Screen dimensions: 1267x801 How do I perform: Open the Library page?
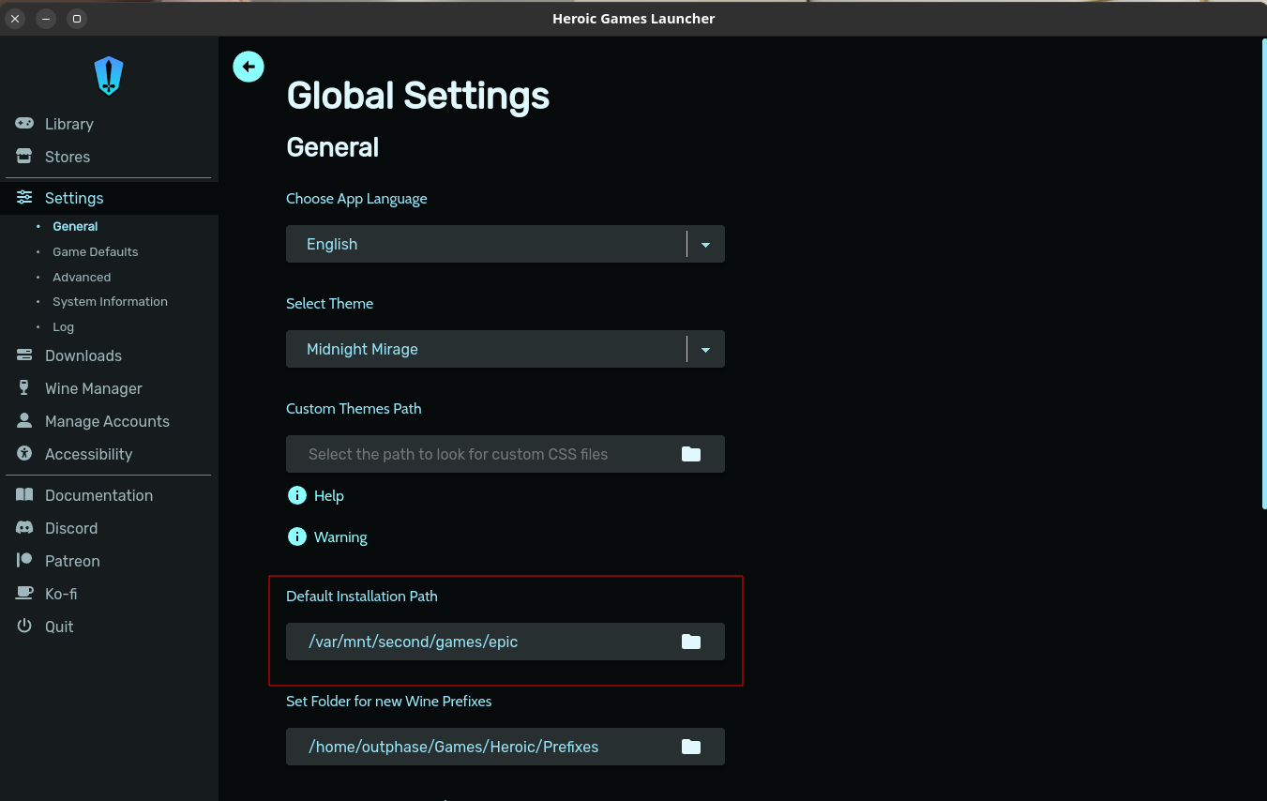click(68, 124)
